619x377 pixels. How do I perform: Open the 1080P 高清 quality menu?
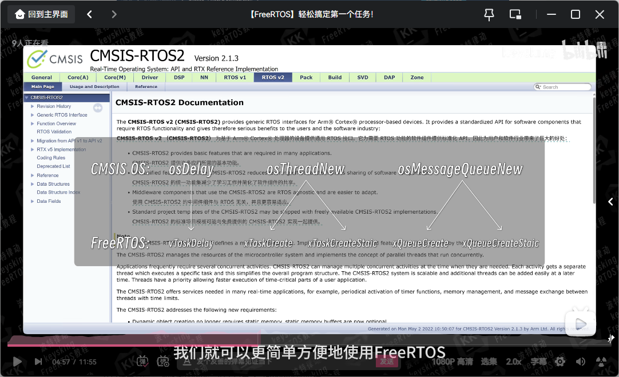453,362
